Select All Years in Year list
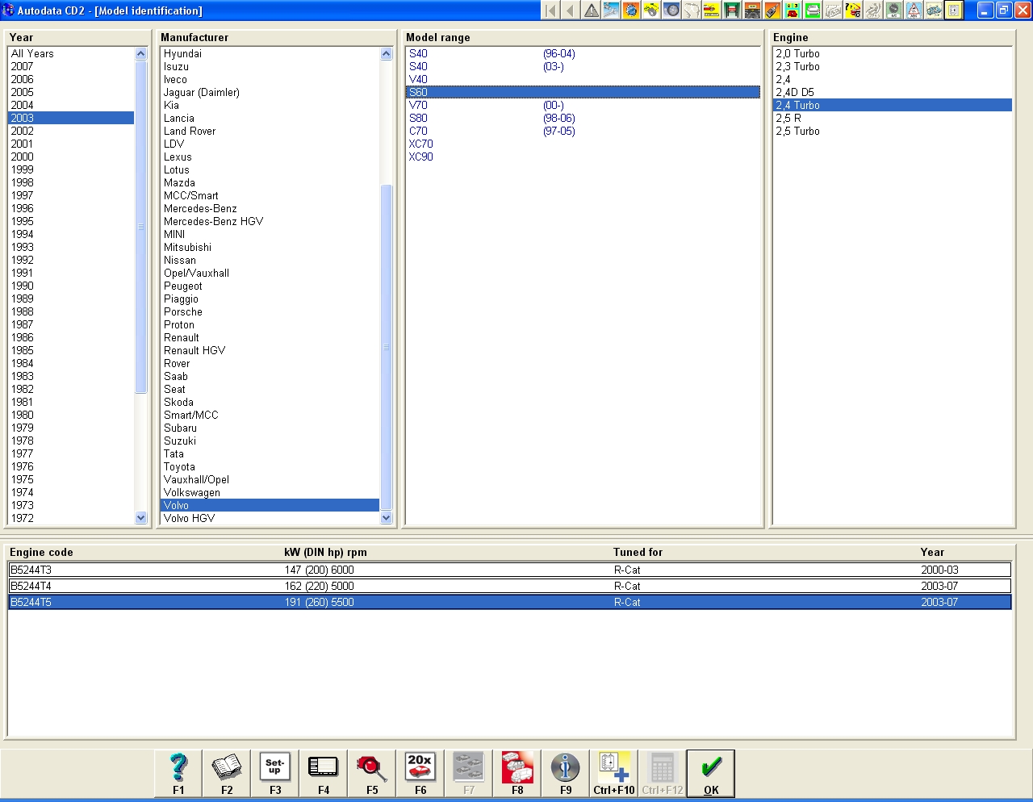Viewport: 1033px width, 802px height. tap(71, 53)
